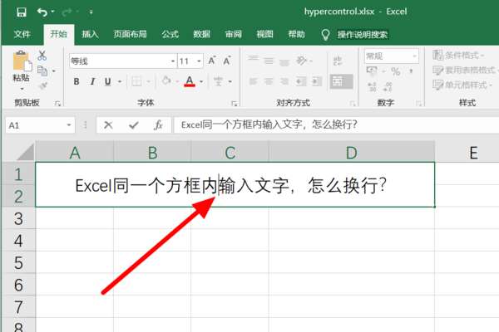The image size is (499, 332).
Task: Click the 粘贴 paste clipboard icon
Action: click(x=22, y=61)
